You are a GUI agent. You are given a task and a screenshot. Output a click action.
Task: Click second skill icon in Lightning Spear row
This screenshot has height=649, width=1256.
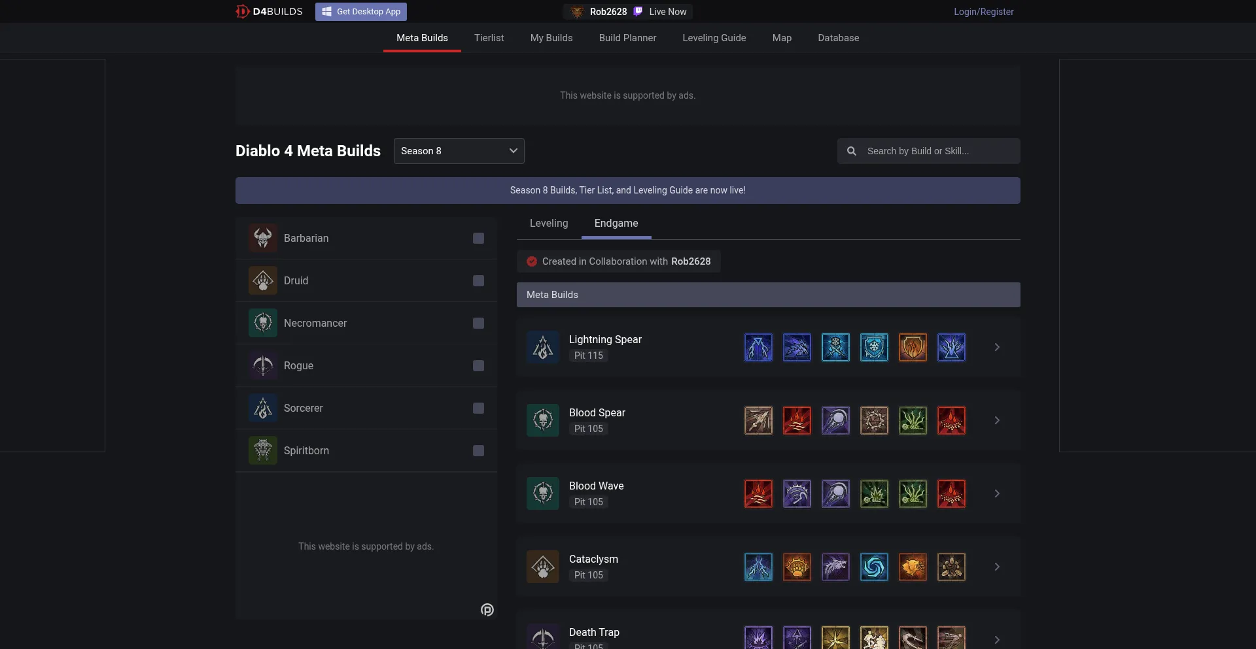click(797, 347)
